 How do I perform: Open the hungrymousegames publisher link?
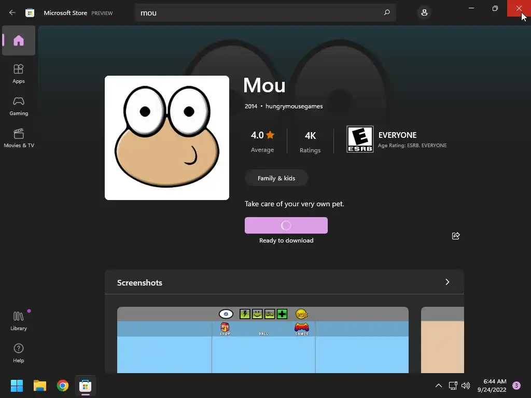click(294, 106)
